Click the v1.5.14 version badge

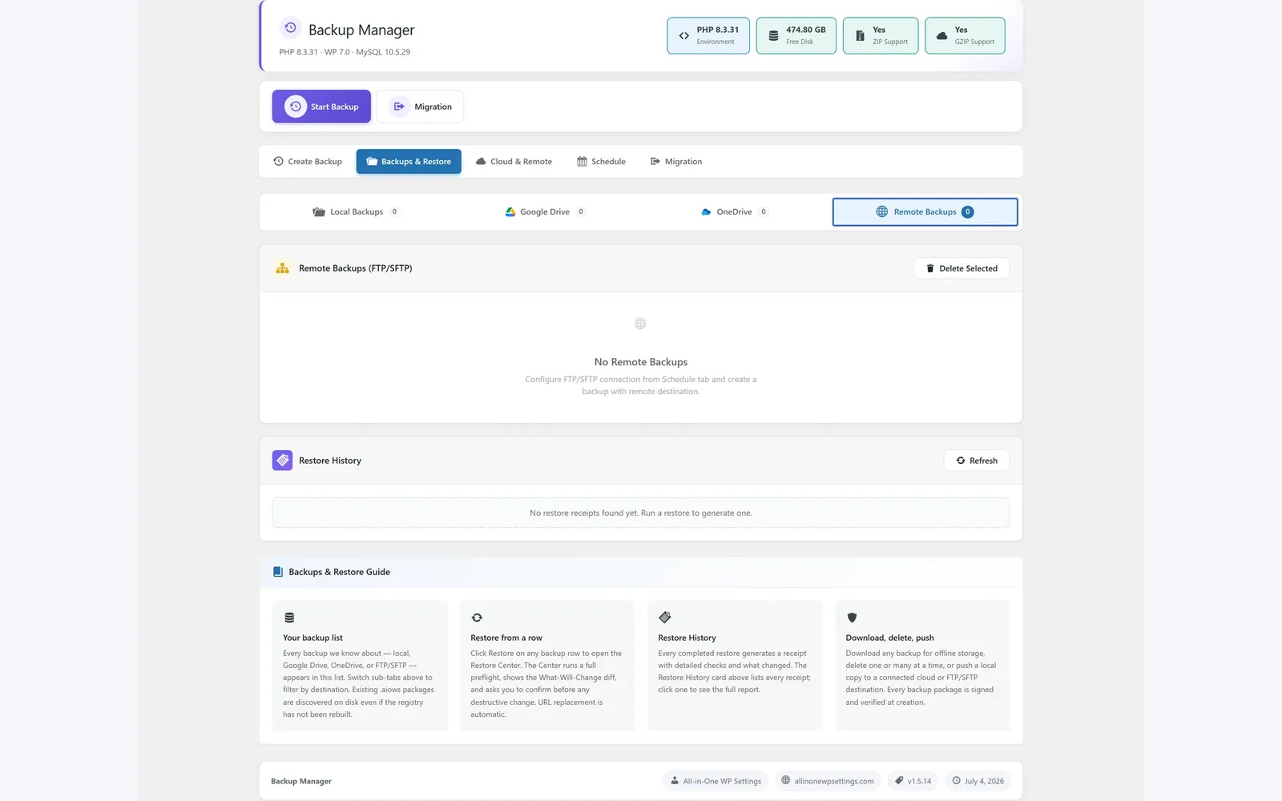coord(913,781)
